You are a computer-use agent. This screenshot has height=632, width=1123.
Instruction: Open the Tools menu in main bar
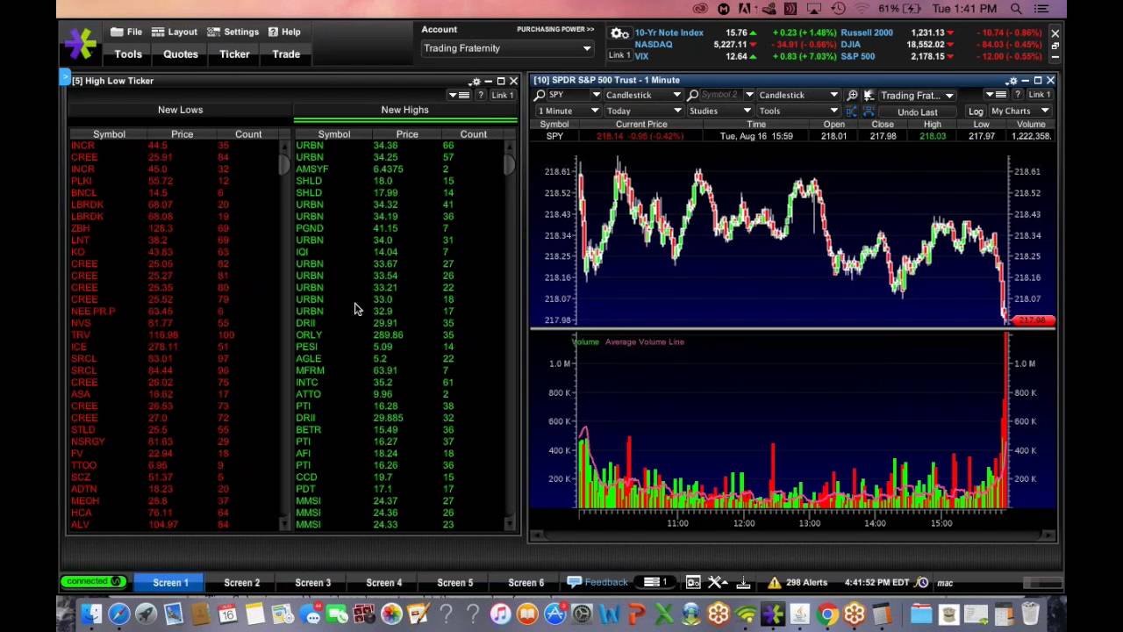[x=128, y=54]
